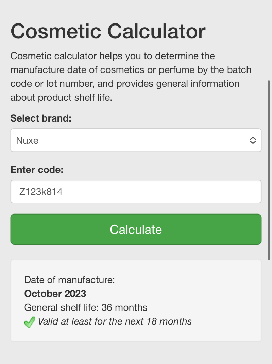The height and width of the screenshot is (364, 272).
Task: Click "General shelf life: 36 months" text
Action: (x=86, y=307)
